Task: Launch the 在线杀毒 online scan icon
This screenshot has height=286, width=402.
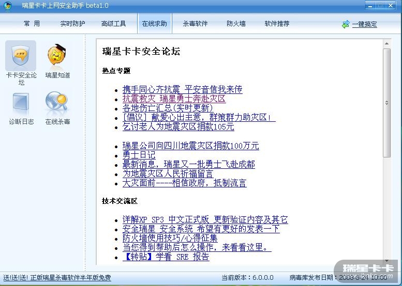Action: 56,102
